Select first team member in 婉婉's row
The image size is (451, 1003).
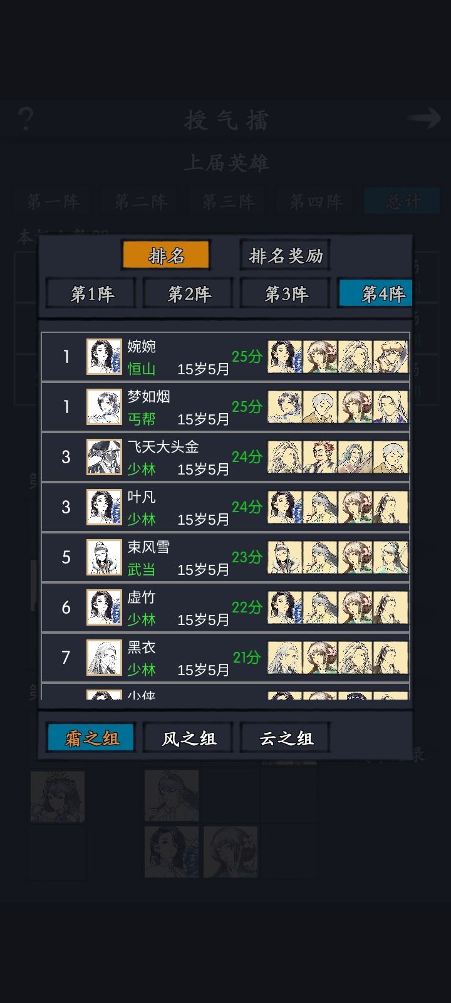[x=285, y=357]
